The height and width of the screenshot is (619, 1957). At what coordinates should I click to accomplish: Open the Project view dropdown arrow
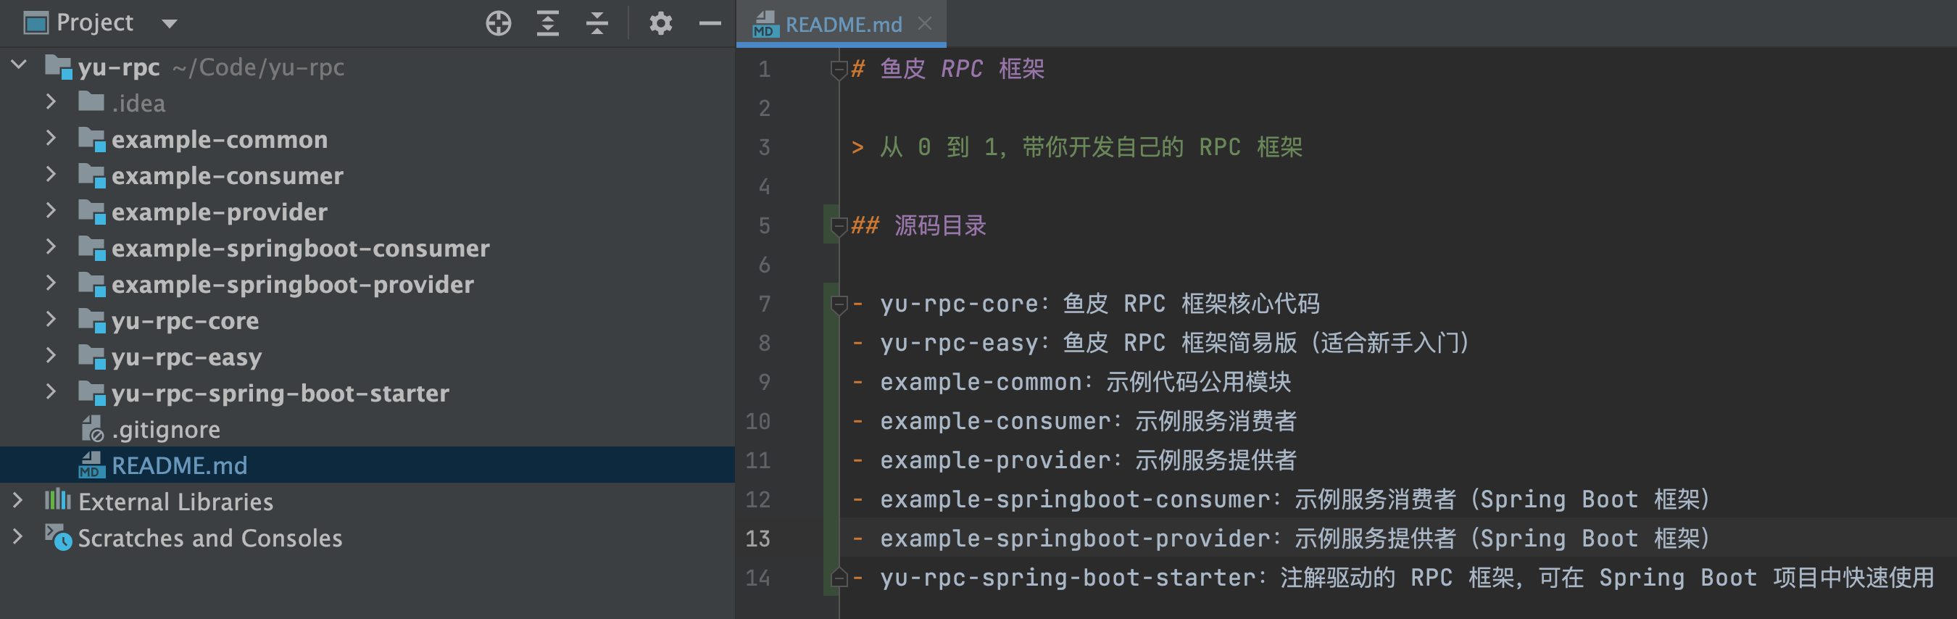tap(170, 23)
